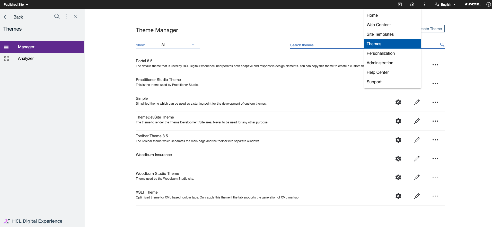This screenshot has height=227, width=492.
Task: Edit ThemeDevSite Theme with pencil icon
Action: 417,121
